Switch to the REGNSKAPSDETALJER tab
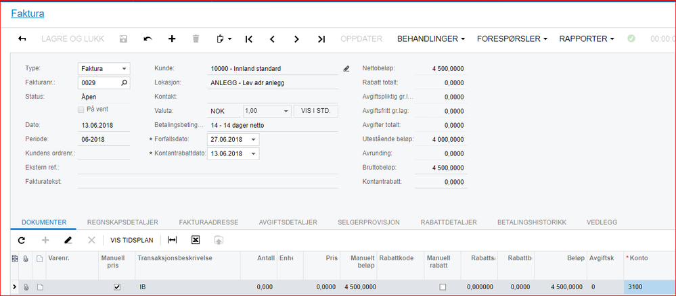Screen dimensions: 676x296 point(122,222)
